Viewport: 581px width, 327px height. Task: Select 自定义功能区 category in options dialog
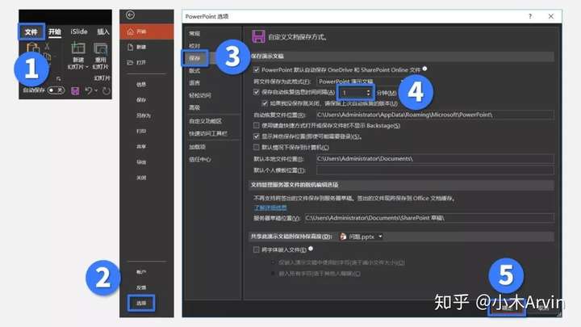coord(205,121)
